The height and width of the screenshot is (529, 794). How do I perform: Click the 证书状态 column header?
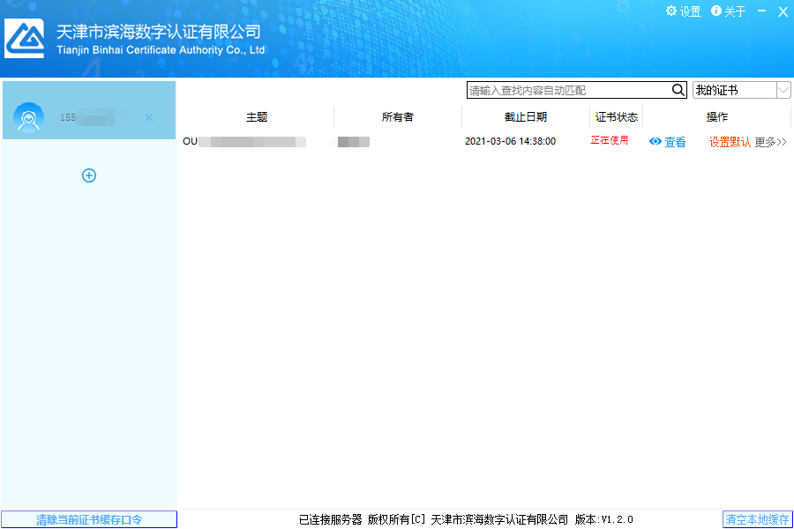coord(617,117)
